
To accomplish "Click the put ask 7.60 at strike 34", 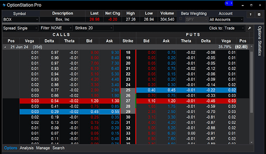I will point(166,138).
